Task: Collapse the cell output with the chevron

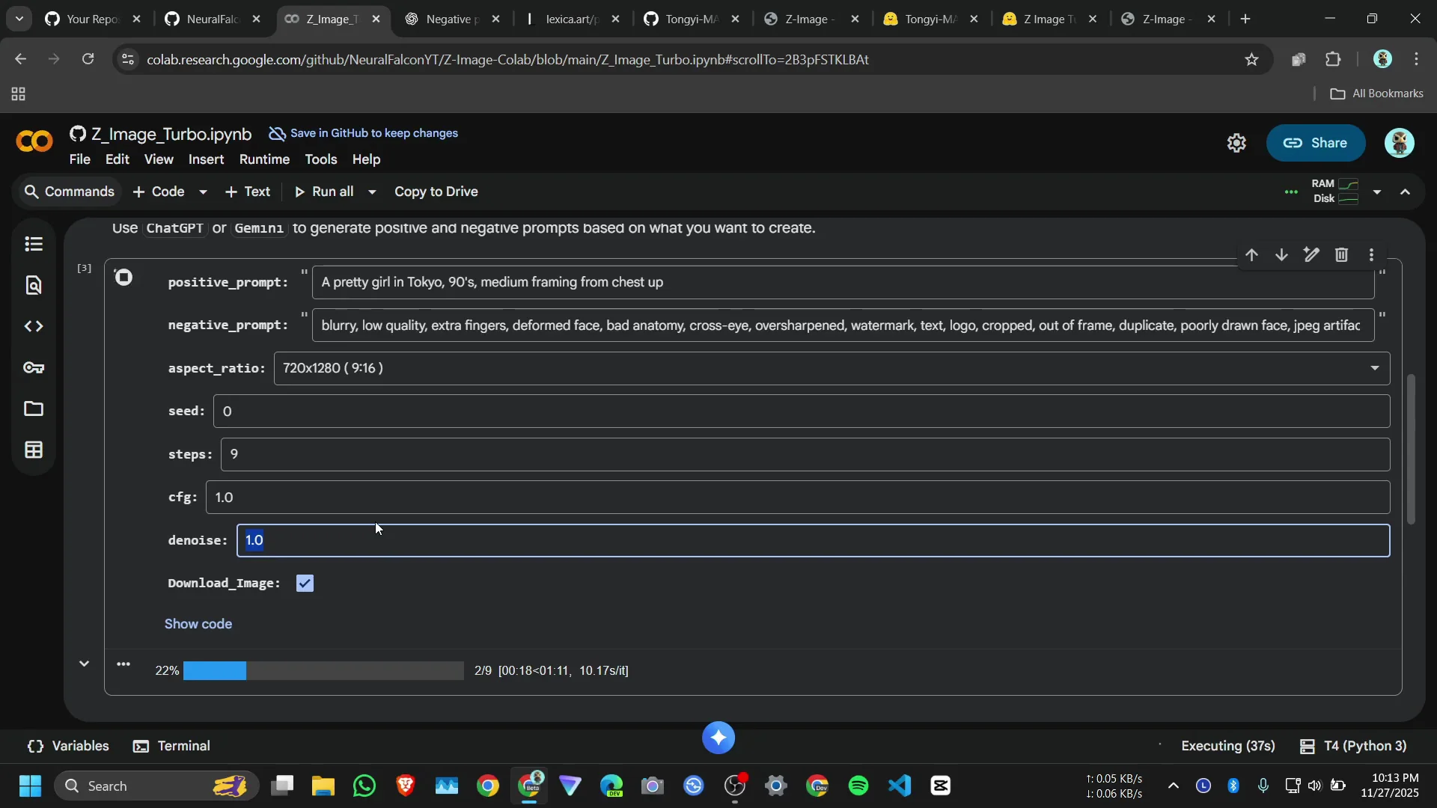Action: pos(84,664)
